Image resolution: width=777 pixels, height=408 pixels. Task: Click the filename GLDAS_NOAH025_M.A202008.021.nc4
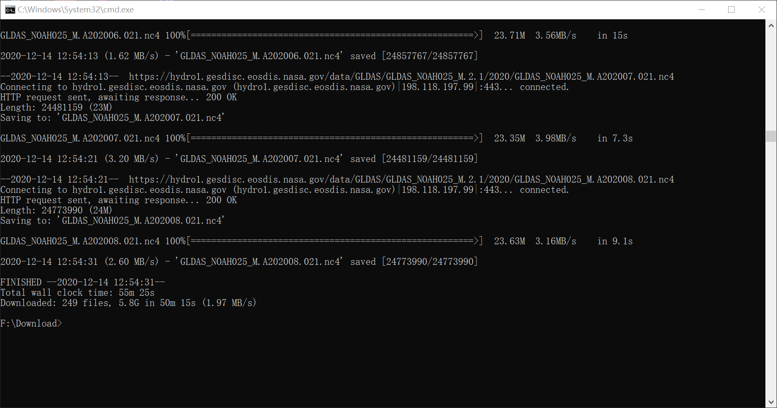80,241
